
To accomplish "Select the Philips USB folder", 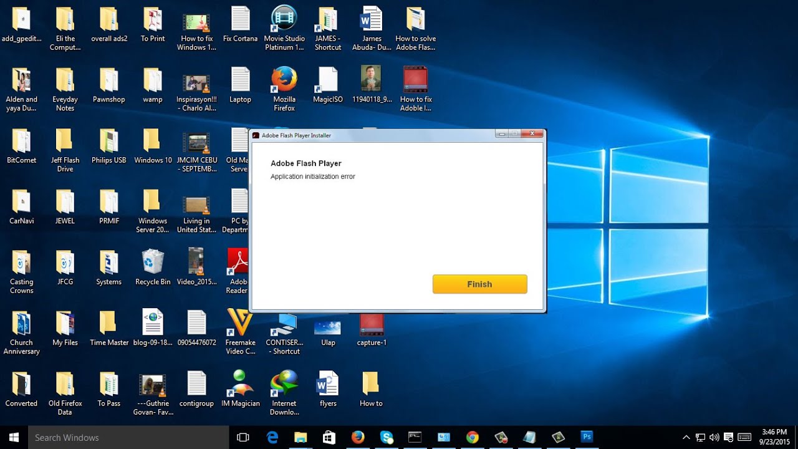I will [109, 145].
